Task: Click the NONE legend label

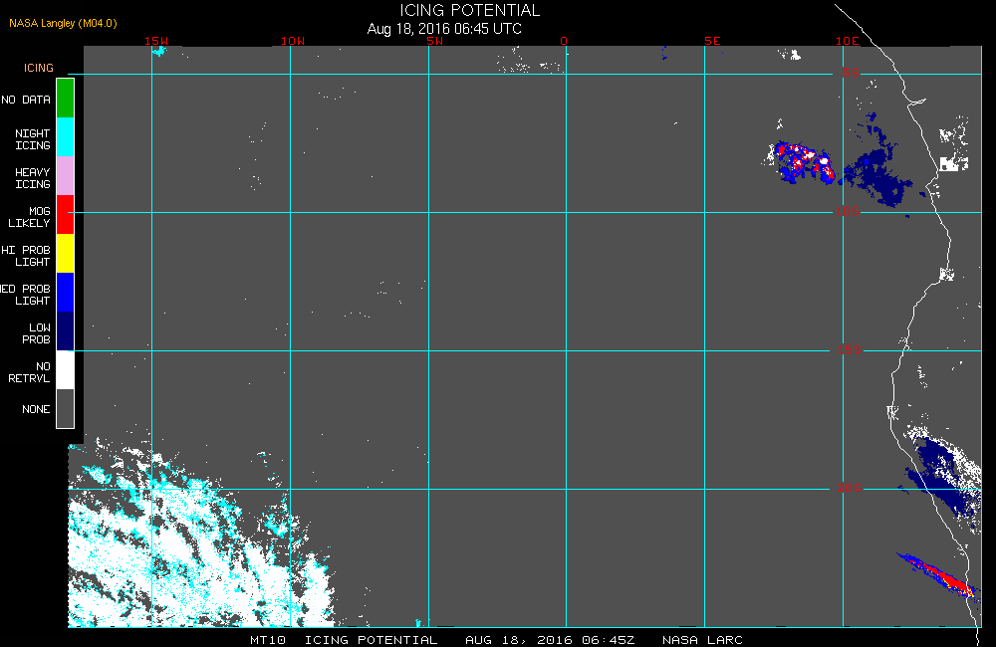Action: click(36, 409)
